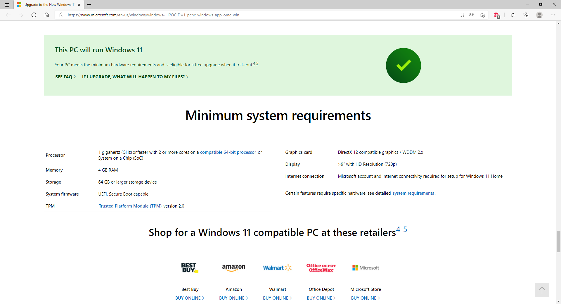Open Trusted Platform Module (TPM) link
The image size is (561, 304).
click(130, 206)
